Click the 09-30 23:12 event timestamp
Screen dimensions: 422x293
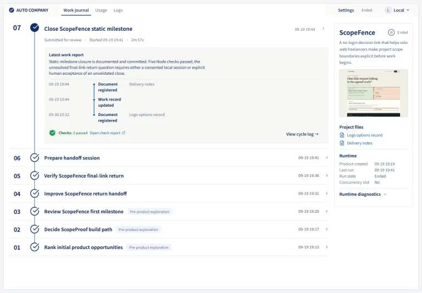click(x=59, y=115)
